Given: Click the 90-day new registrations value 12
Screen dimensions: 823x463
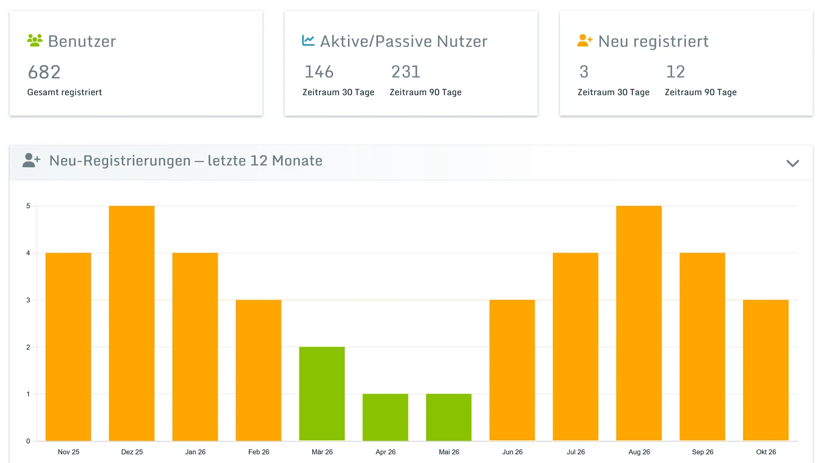Looking at the screenshot, I should [x=675, y=72].
